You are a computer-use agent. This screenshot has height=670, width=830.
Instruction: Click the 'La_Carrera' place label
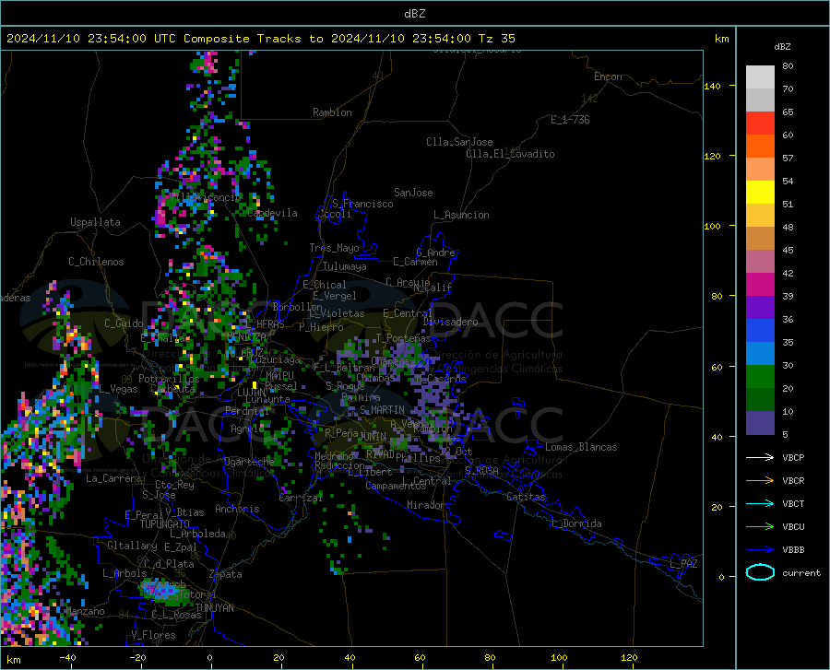click(113, 478)
